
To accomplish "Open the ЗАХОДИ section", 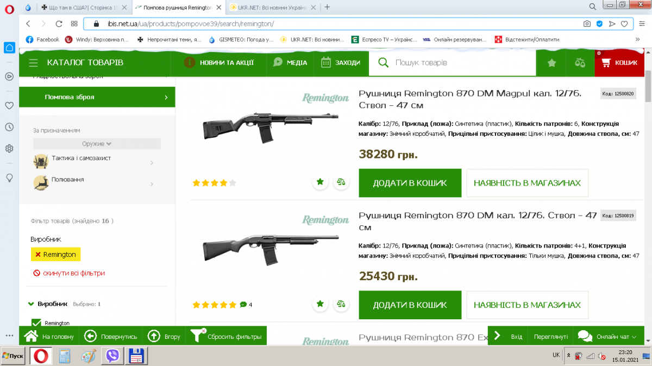I will [x=341, y=62].
